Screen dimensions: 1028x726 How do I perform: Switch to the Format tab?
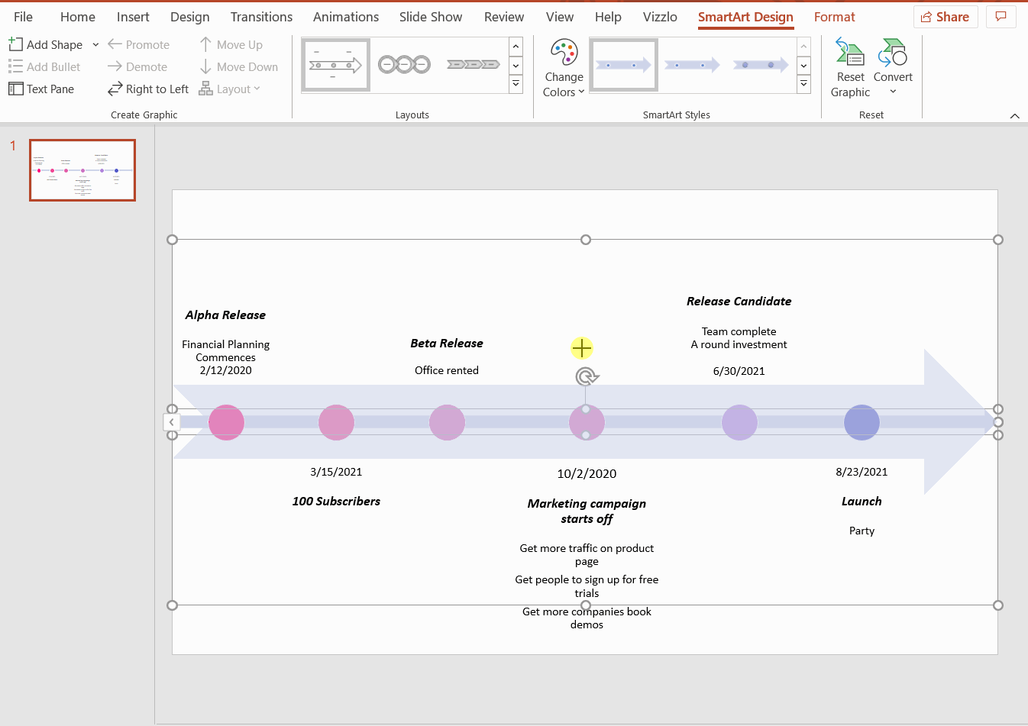[x=834, y=17]
